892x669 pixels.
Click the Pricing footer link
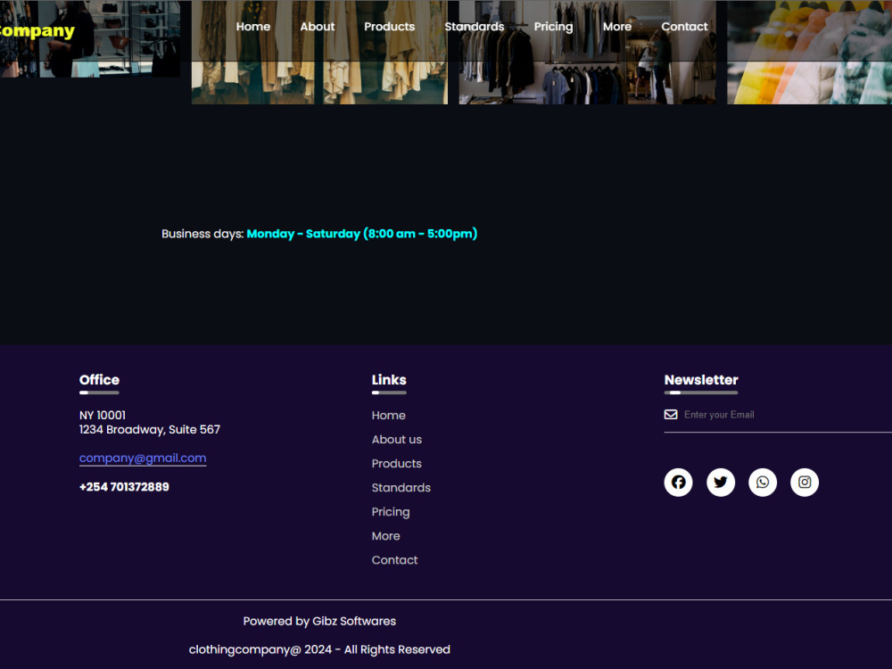391,512
